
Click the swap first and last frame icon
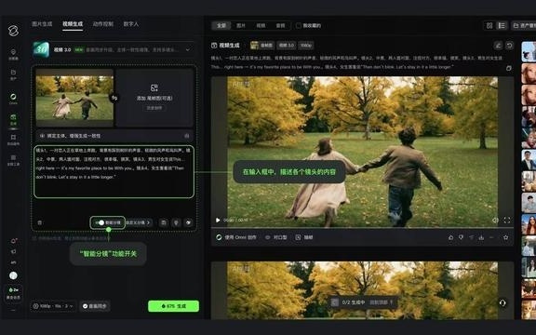(x=114, y=98)
